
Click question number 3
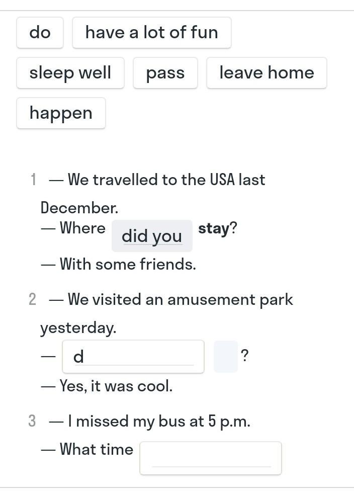pos(32,421)
